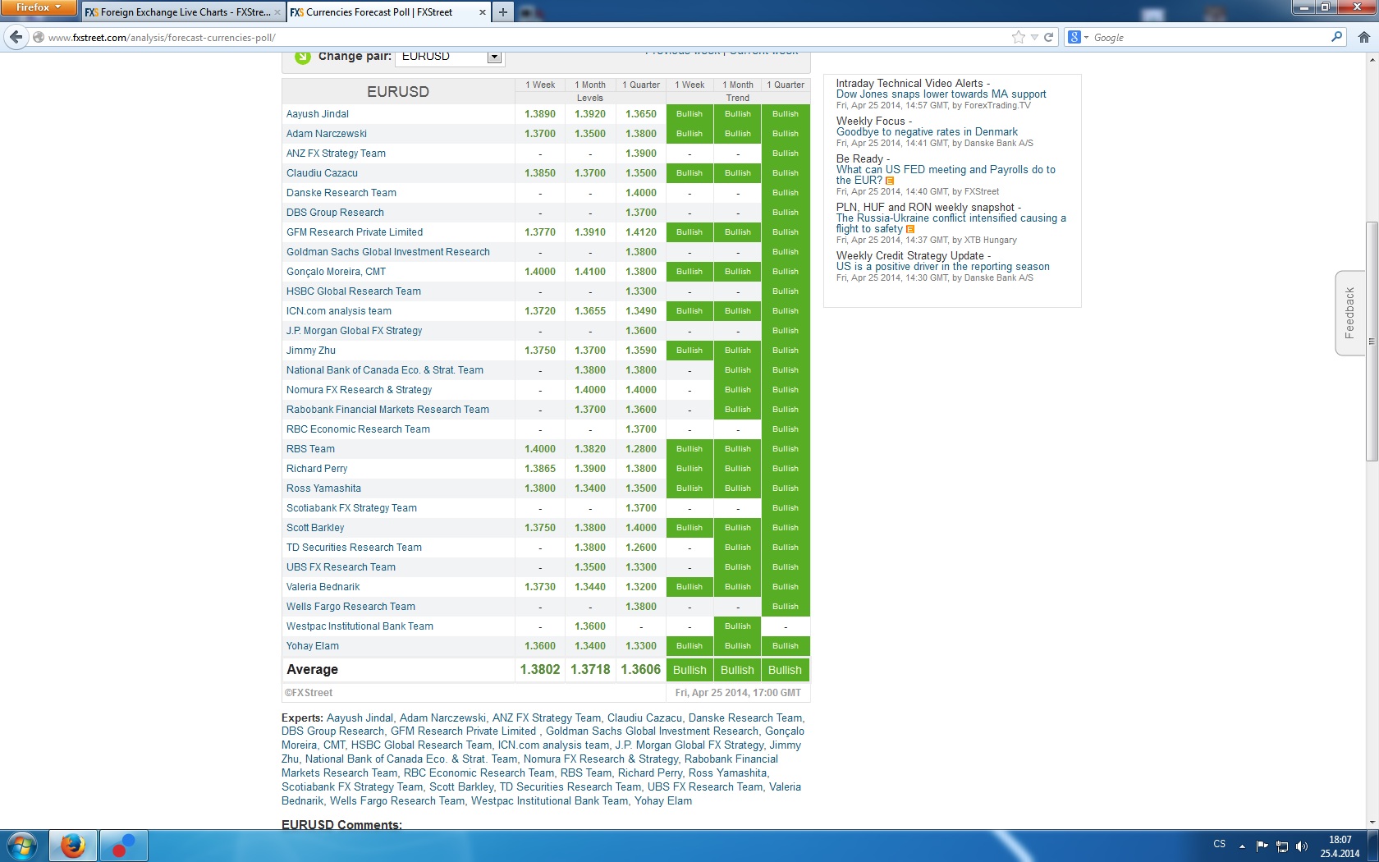Open the volume speaker tray icon
This screenshot has width=1379, height=862.
click(1301, 846)
